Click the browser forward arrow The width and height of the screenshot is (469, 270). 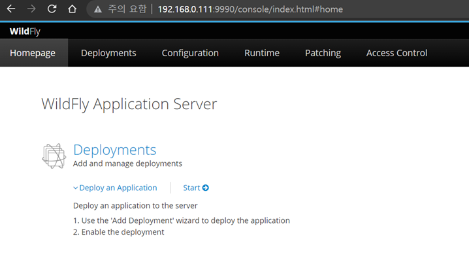point(31,9)
